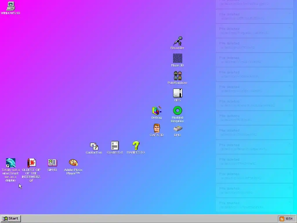Image resolution: width=297 pixels, height=223 pixels.
Task: Open the Recorder microphone icon
Action: tap(178, 41)
